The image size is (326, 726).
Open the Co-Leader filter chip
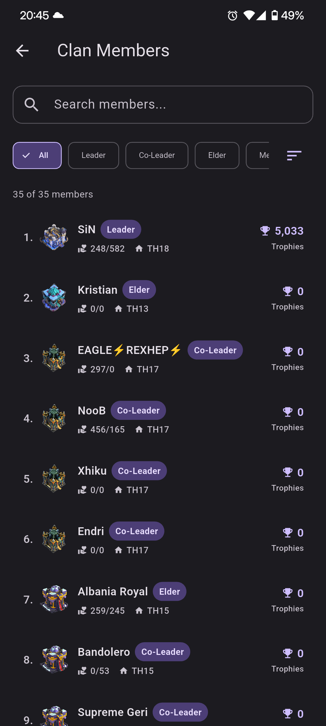157,155
